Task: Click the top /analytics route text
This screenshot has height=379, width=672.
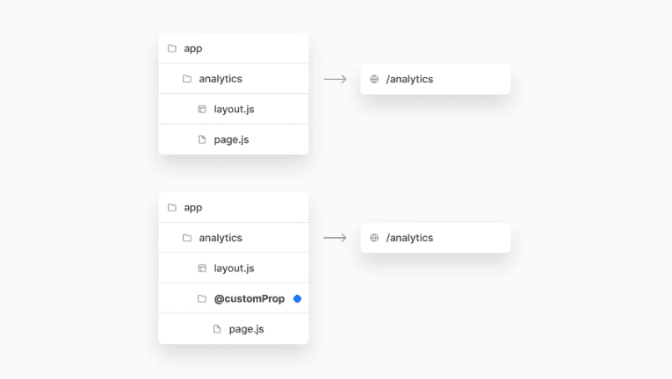Action: (x=409, y=79)
